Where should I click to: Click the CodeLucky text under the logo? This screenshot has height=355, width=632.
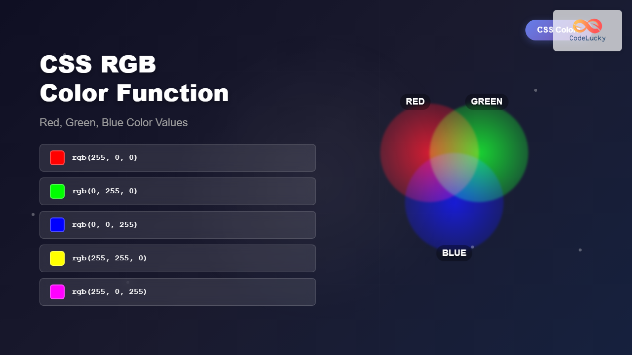tap(588, 38)
